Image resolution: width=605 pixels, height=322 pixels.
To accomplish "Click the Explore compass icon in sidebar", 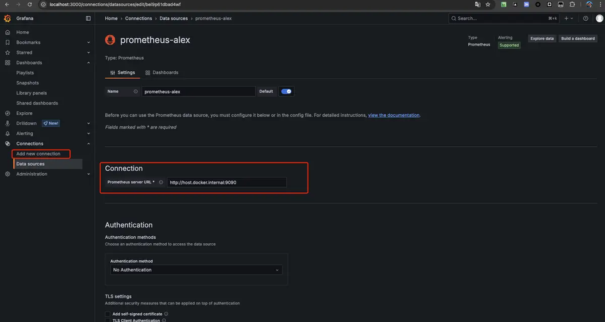I will click(8, 113).
